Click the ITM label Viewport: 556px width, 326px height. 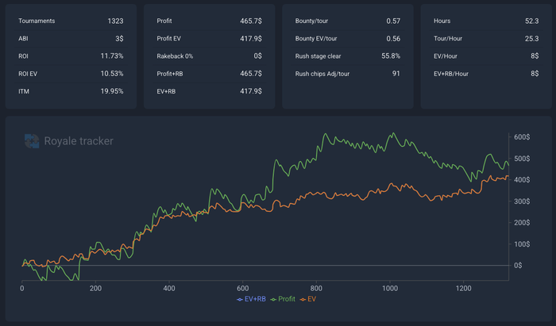(24, 91)
